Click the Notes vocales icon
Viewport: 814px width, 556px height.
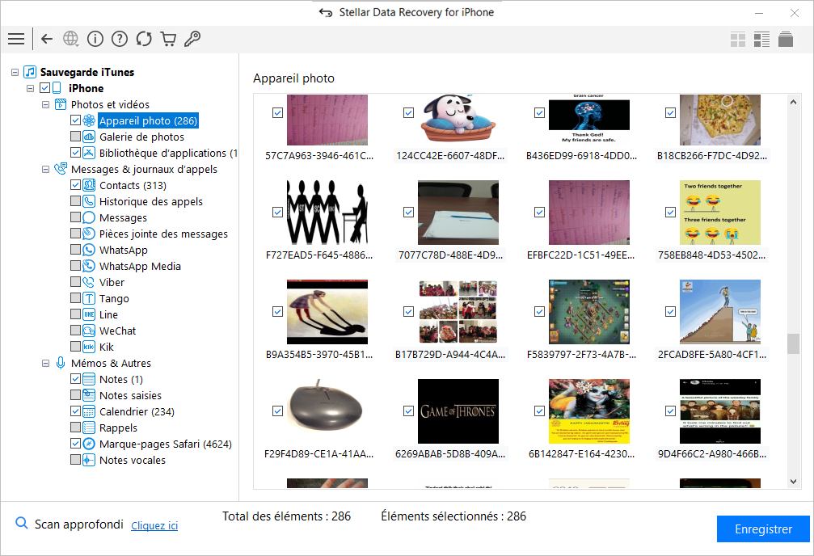89,460
